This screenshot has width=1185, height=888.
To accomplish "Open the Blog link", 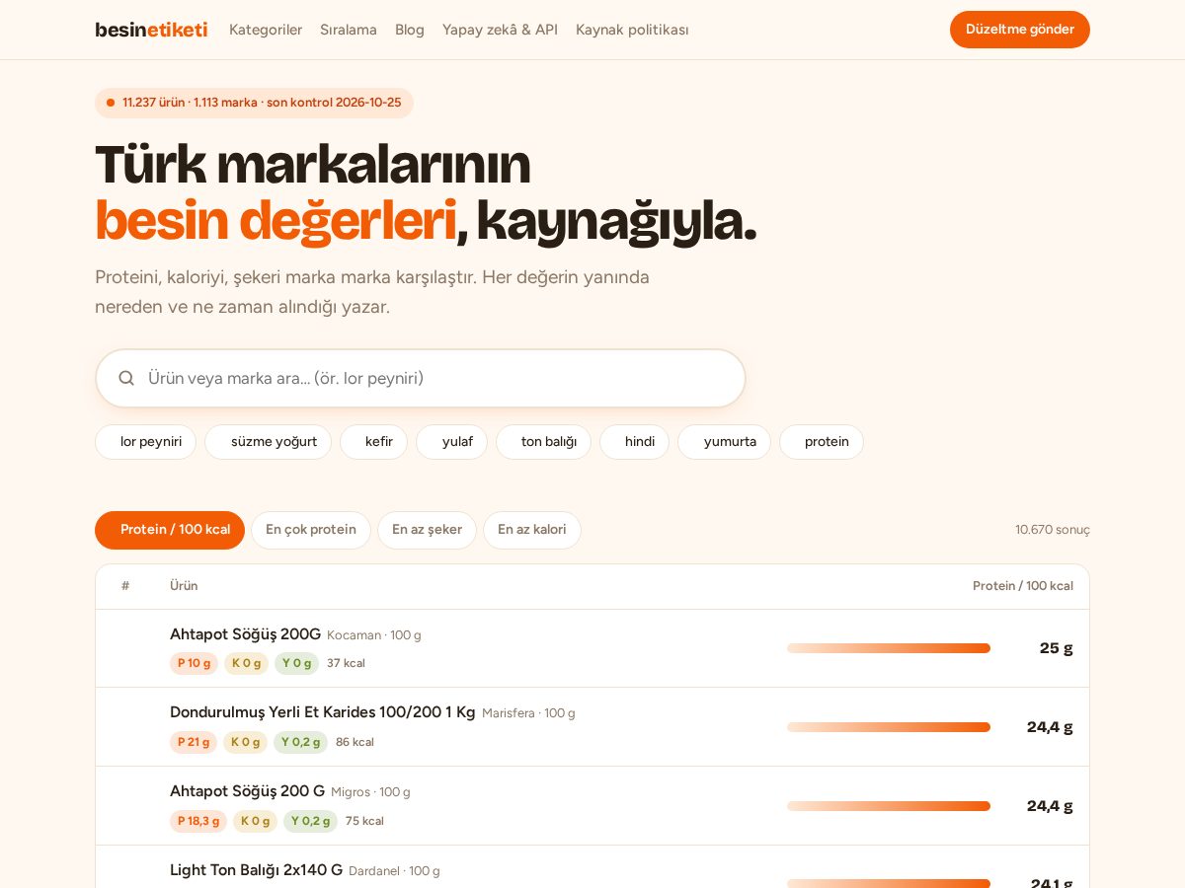I will coord(410,30).
